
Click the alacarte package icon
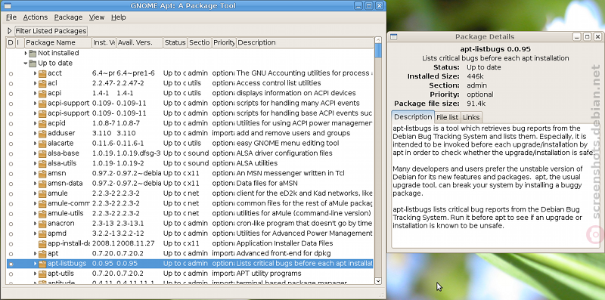pyautogui.click(x=42, y=143)
